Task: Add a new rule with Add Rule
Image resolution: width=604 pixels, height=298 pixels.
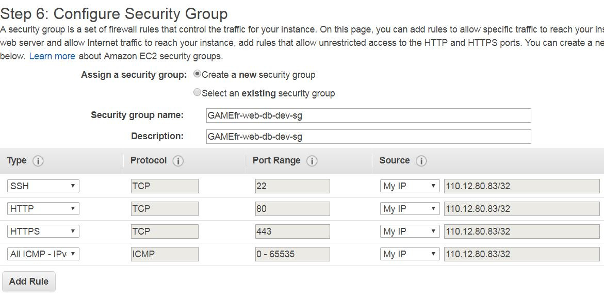Action: click(x=29, y=282)
